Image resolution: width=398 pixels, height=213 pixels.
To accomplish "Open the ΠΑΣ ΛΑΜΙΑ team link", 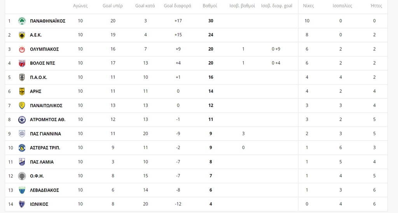I will pos(42,162).
